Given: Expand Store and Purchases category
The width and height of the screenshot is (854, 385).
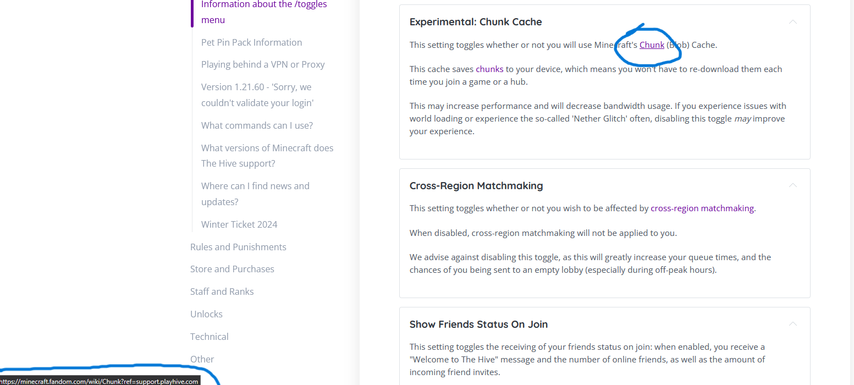Looking at the screenshot, I should pyautogui.click(x=232, y=269).
